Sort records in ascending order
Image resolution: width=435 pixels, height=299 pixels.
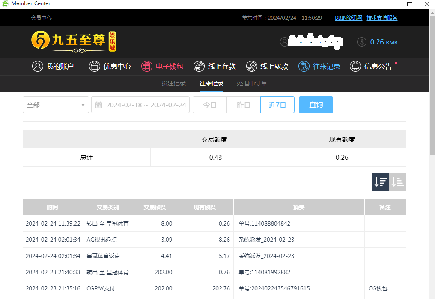tap(398, 182)
